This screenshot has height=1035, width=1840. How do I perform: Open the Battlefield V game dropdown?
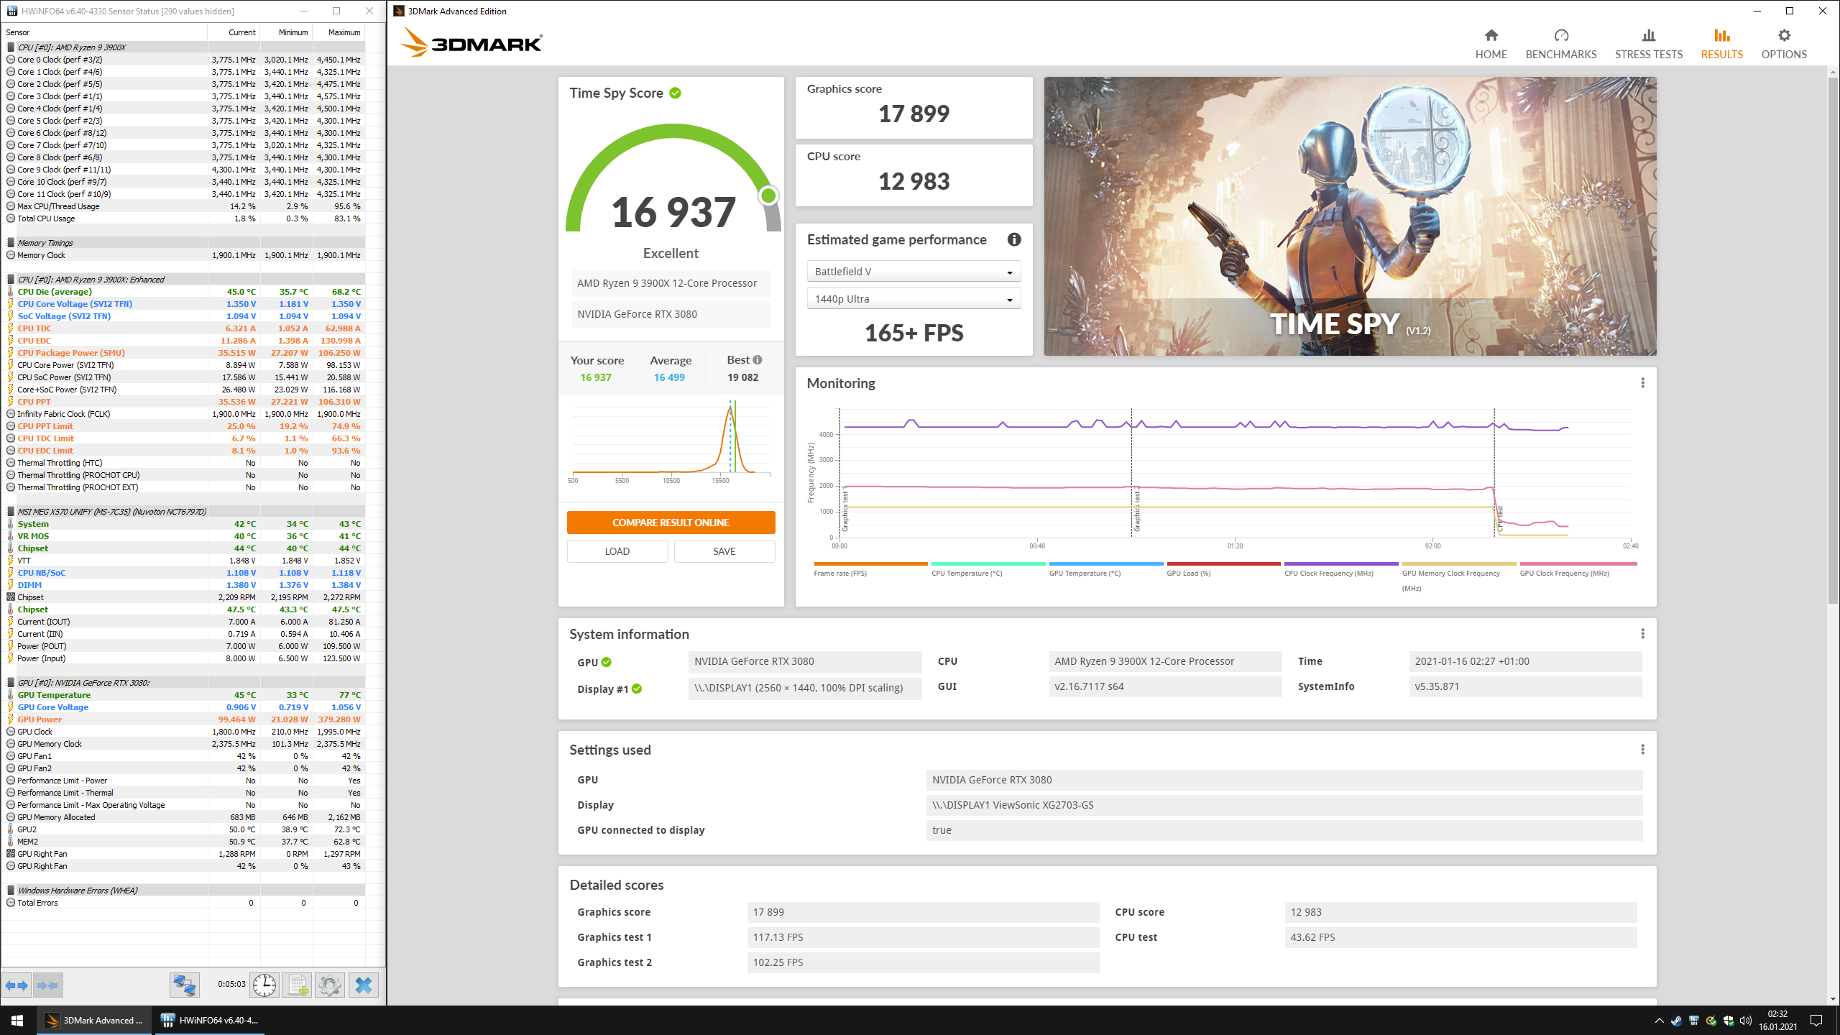coord(914,272)
